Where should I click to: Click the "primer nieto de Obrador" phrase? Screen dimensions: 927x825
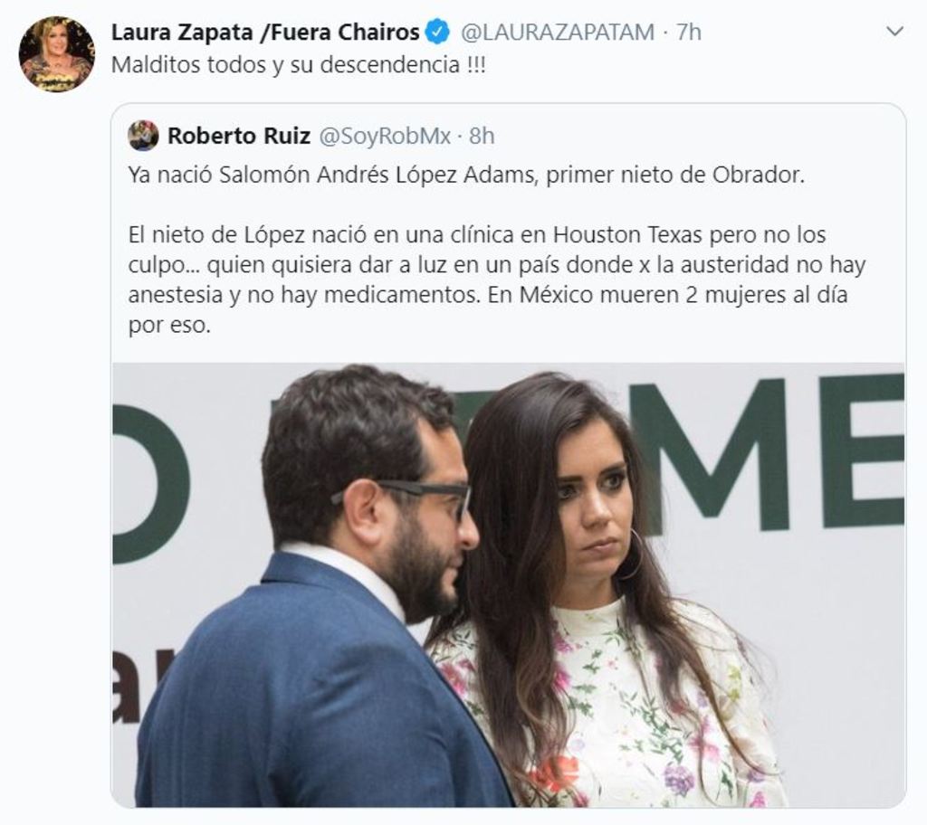[x=675, y=175]
